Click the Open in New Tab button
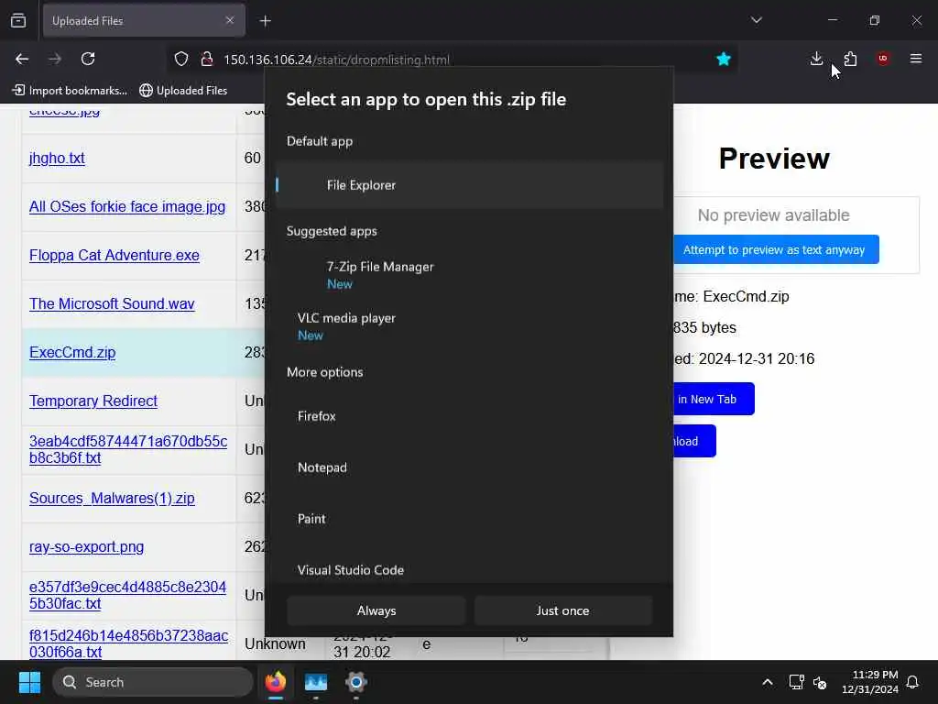This screenshot has width=938, height=704. pos(714,399)
